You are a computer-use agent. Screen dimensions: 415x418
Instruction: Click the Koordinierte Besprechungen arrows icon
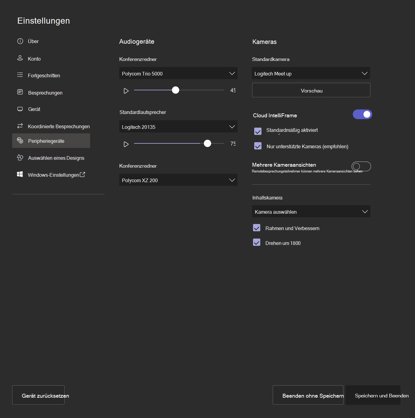point(20,126)
